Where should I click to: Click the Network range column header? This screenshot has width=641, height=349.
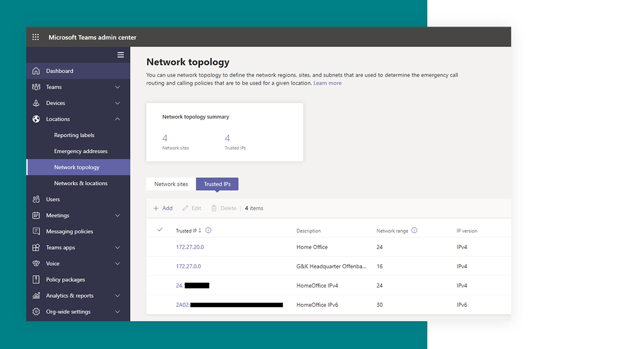pos(392,231)
